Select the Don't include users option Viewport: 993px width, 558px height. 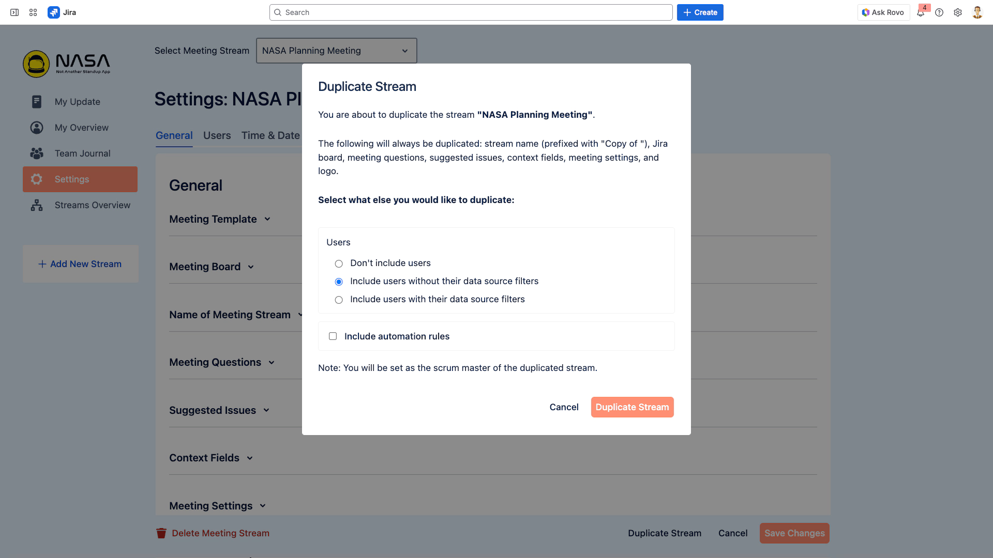point(339,263)
